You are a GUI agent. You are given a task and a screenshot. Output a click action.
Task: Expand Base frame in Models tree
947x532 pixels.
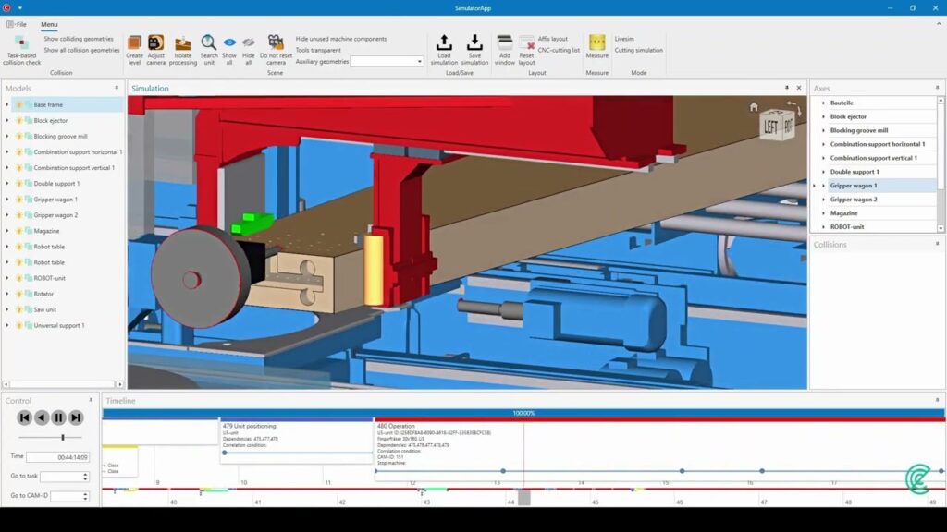[x=7, y=105]
